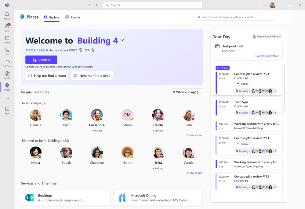Click the desk amenity icon by address
The image size is (305, 209).
pyautogui.click(x=87, y=50)
